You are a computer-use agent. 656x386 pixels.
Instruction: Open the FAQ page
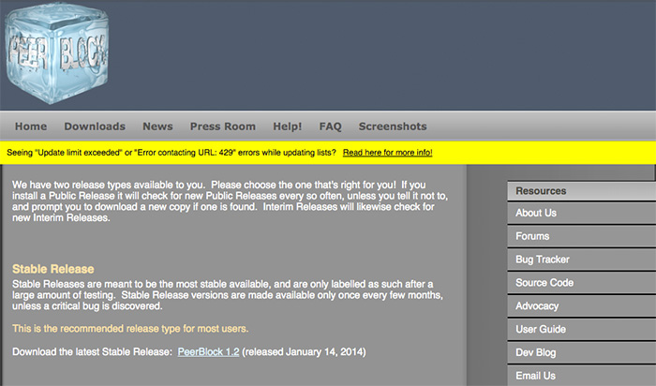pos(330,126)
